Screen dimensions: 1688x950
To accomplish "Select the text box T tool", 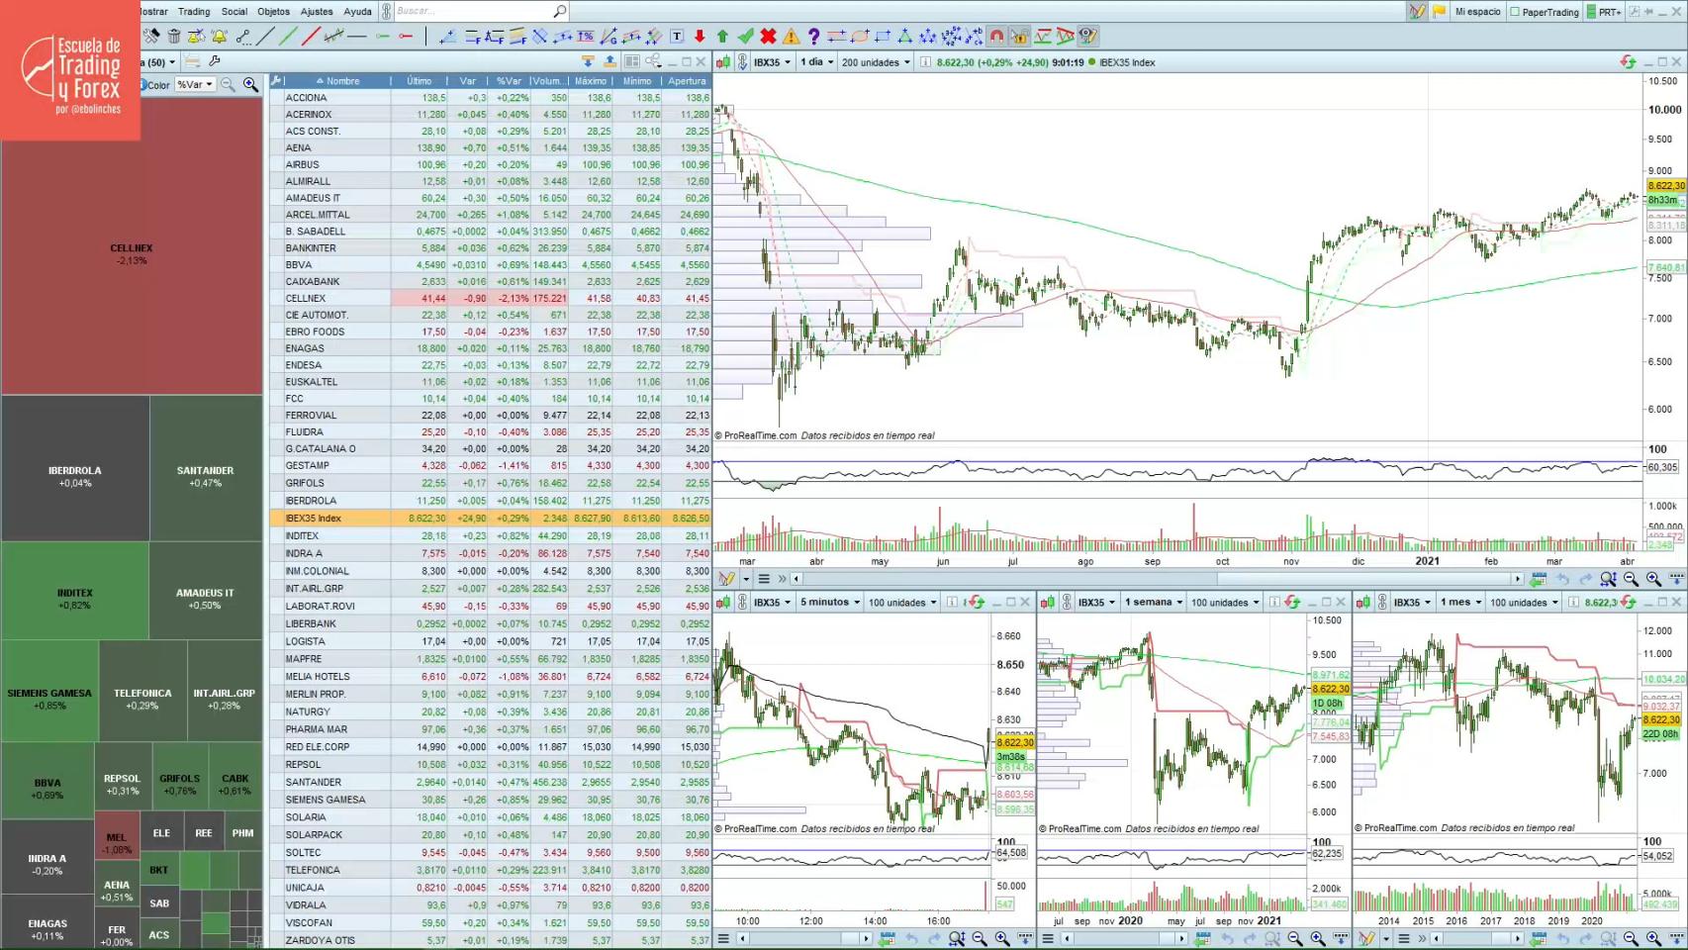I will pos(677,37).
